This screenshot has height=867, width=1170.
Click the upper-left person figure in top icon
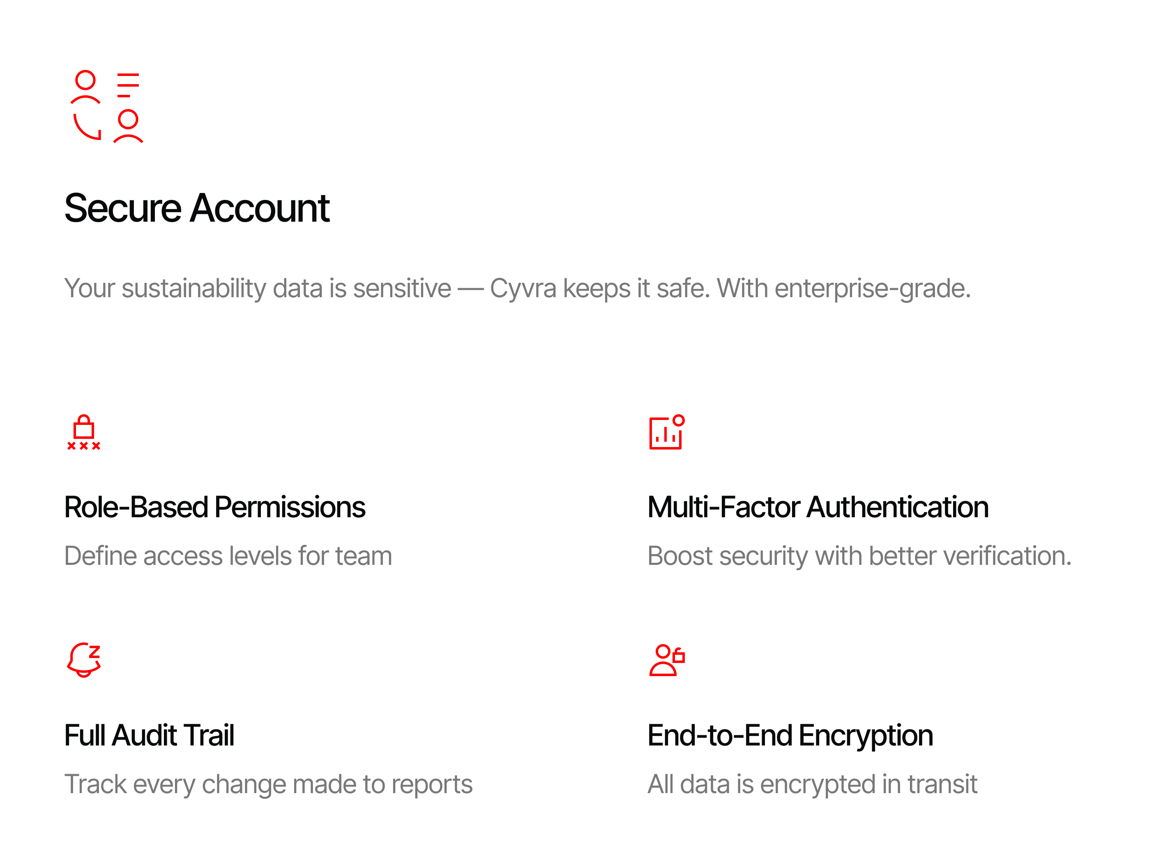[x=85, y=87]
